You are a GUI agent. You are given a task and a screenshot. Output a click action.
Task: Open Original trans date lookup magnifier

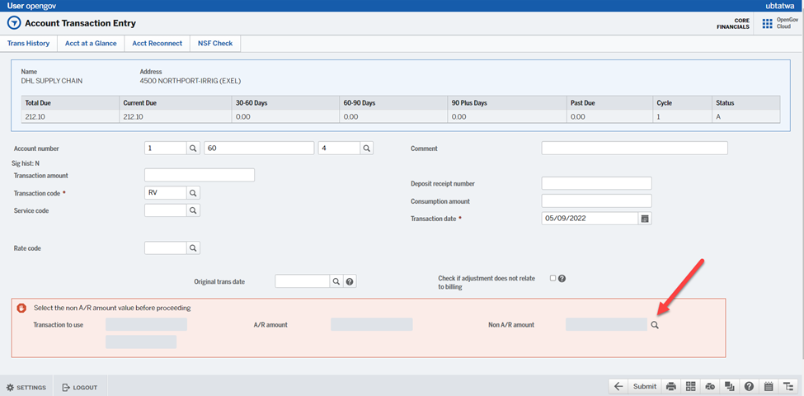click(336, 281)
